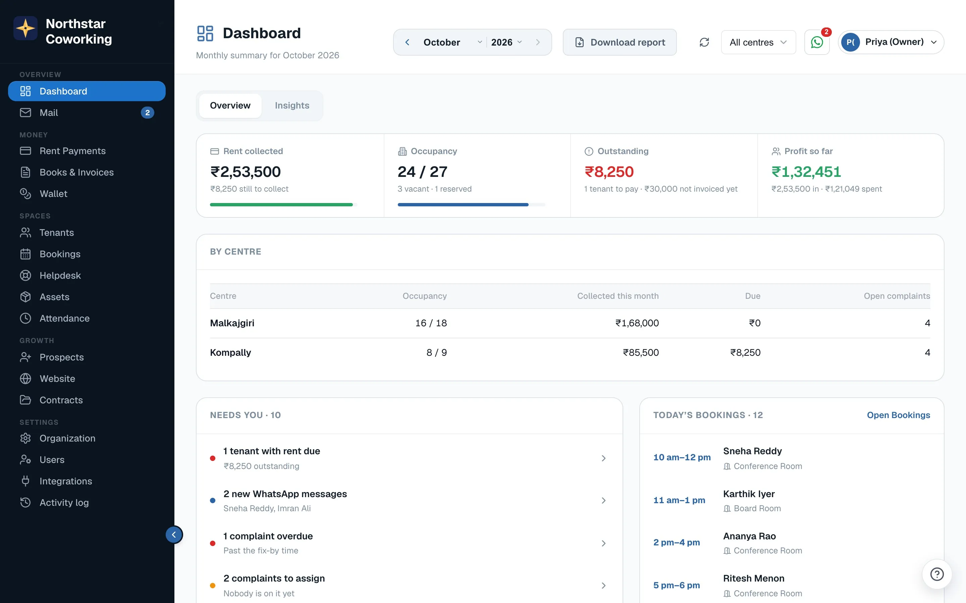
Task: Go to next month arrow
Action: pyautogui.click(x=538, y=42)
